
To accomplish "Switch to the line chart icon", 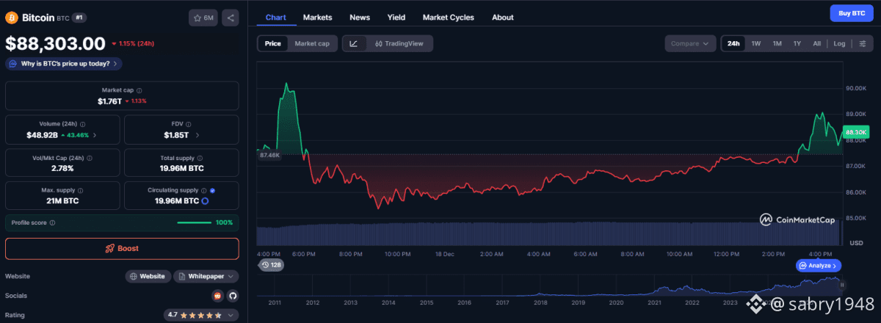I will click(354, 44).
